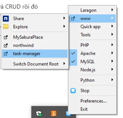Toggle the Apache checkmark
This screenshot has width=123, height=118.
(x=73, y=53)
